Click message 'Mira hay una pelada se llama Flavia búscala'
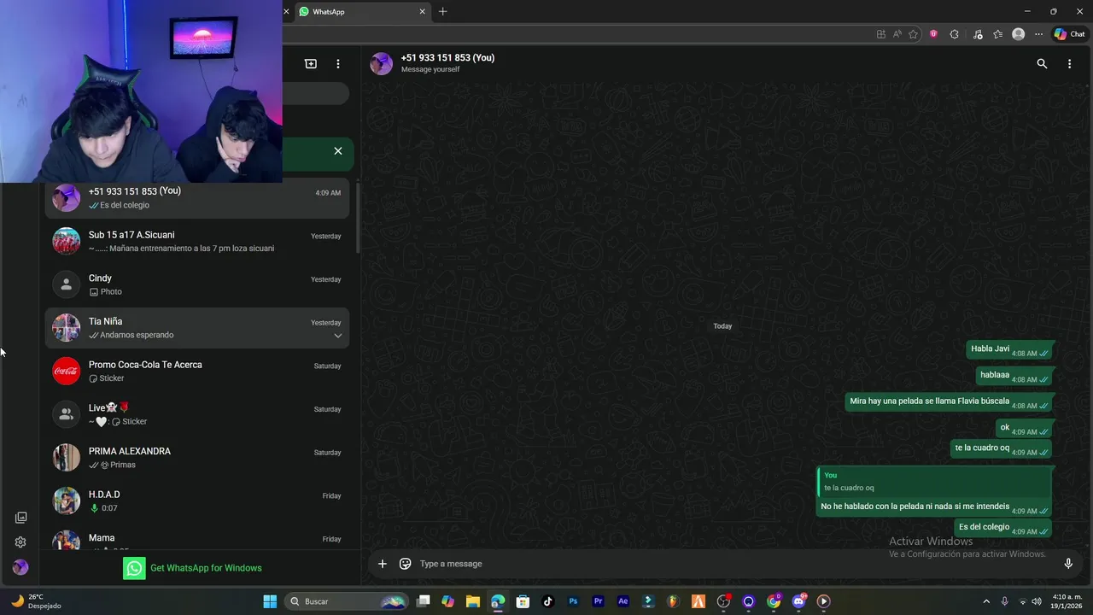1093x615 pixels. pyautogui.click(x=949, y=401)
